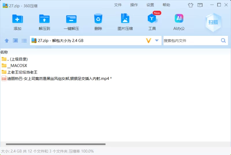Click the 添加 (Add) toolbar icon
Image resolution: width=231 pixels, height=155 pixels.
17,19
